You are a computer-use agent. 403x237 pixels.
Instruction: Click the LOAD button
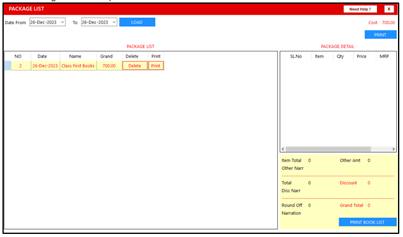coord(137,22)
